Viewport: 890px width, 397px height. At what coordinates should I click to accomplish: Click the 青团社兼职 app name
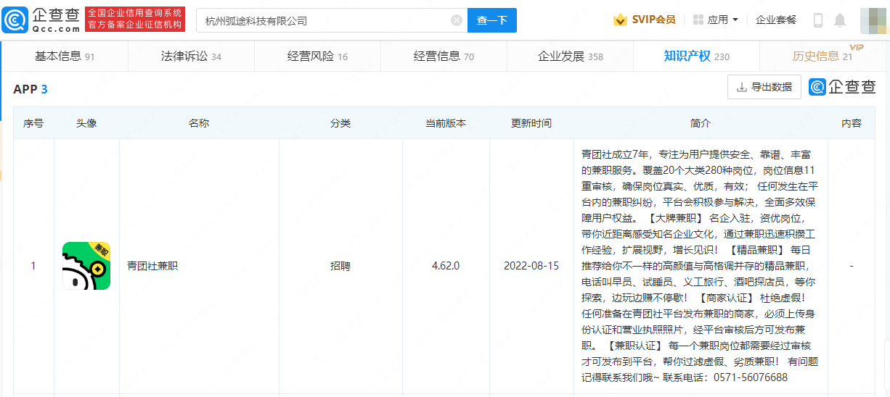pos(152,266)
